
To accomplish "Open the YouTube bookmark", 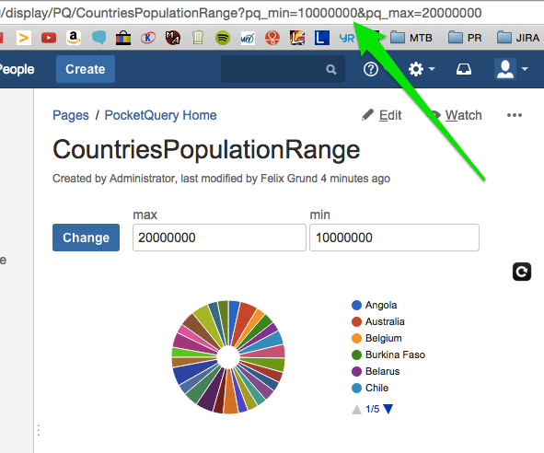I will point(49,38).
